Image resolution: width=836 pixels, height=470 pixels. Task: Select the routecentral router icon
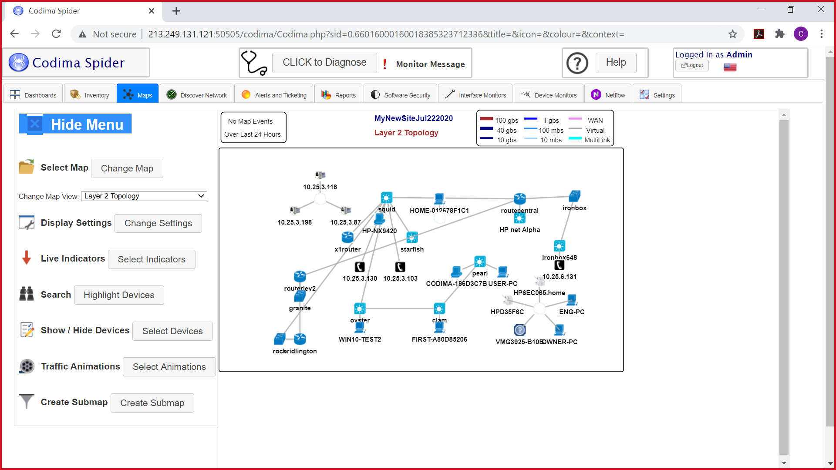click(519, 199)
